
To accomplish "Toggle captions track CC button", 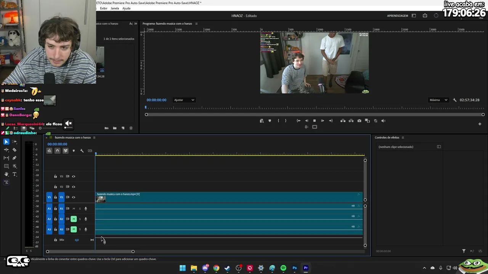I will [90, 151].
